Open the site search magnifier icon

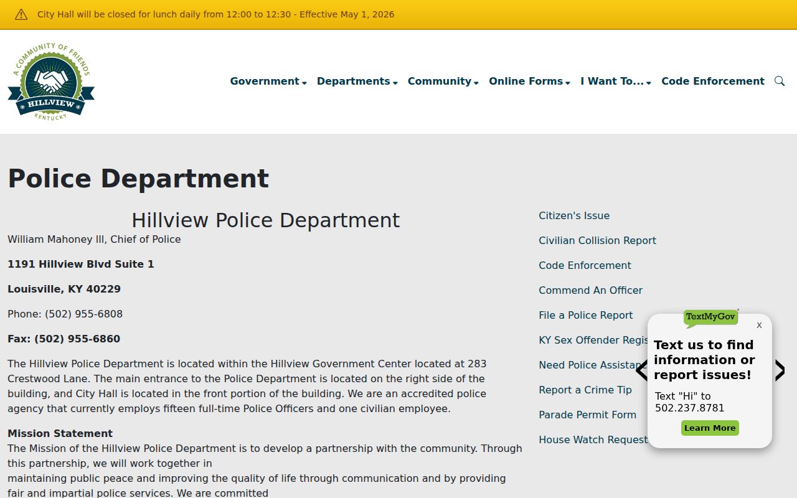780,81
